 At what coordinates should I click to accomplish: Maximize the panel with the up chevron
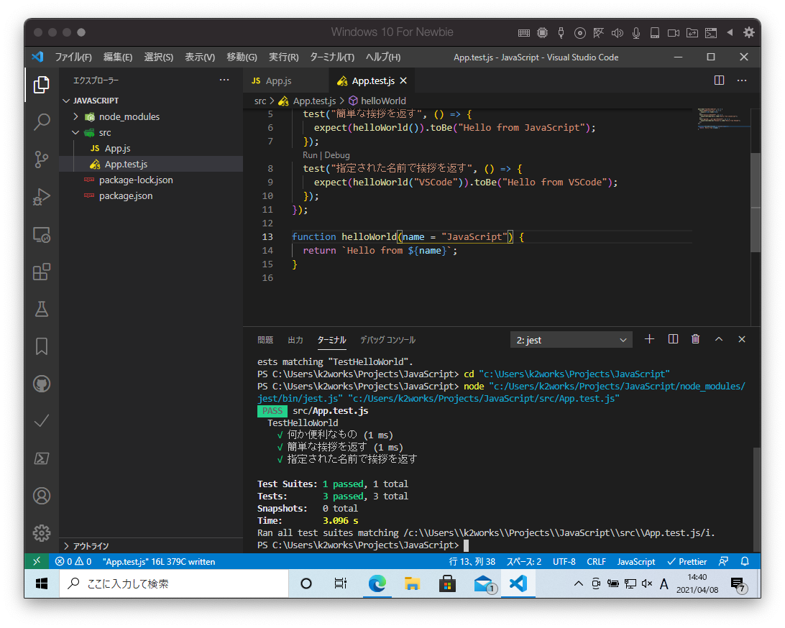point(718,339)
